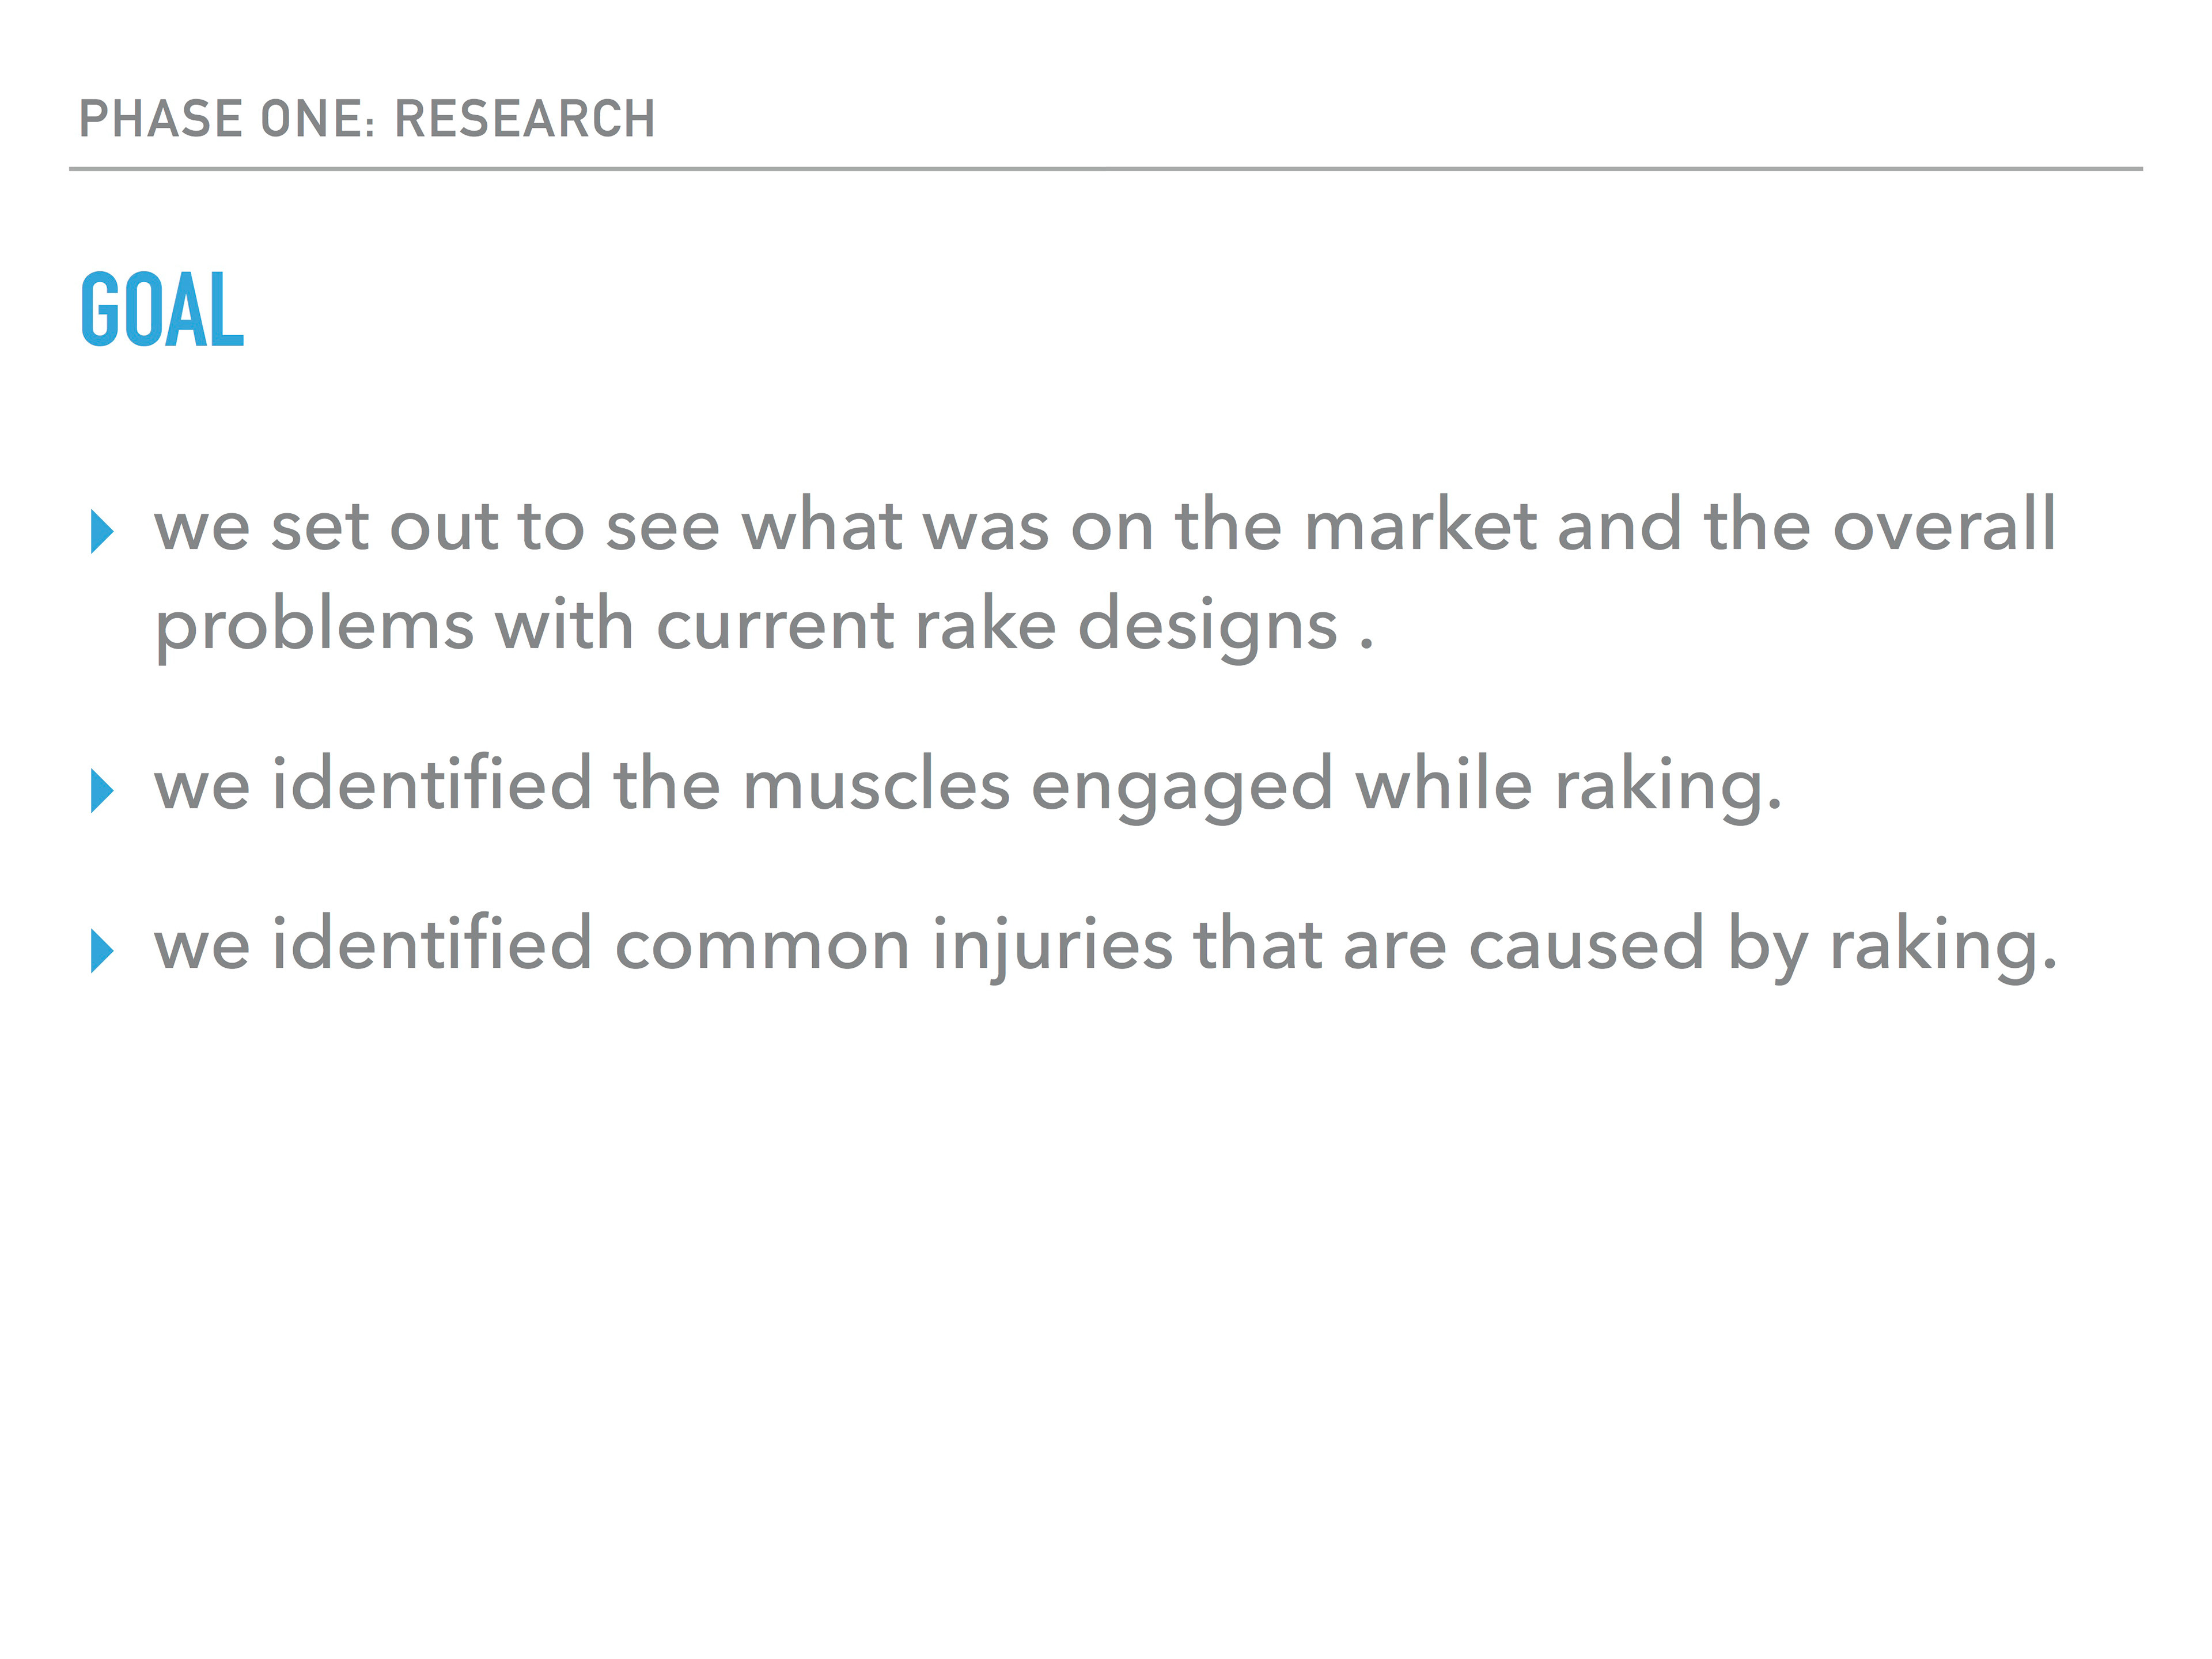The height and width of the screenshot is (1659, 2212).
Task: Click the word 'RESEARCH' in the header
Action: click(525, 119)
